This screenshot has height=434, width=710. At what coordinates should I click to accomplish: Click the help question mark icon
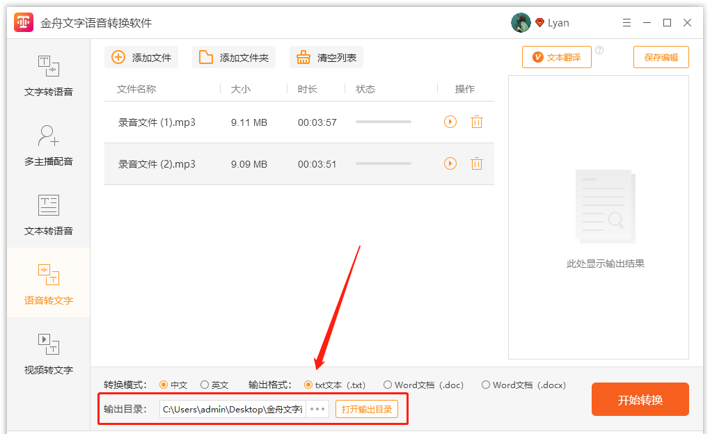point(599,50)
